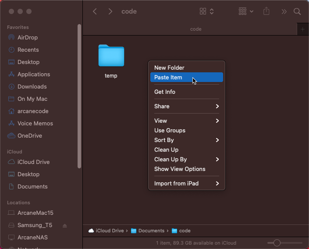Open the group-by options dropdown
This screenshot has width=309, height=249.
246,11
